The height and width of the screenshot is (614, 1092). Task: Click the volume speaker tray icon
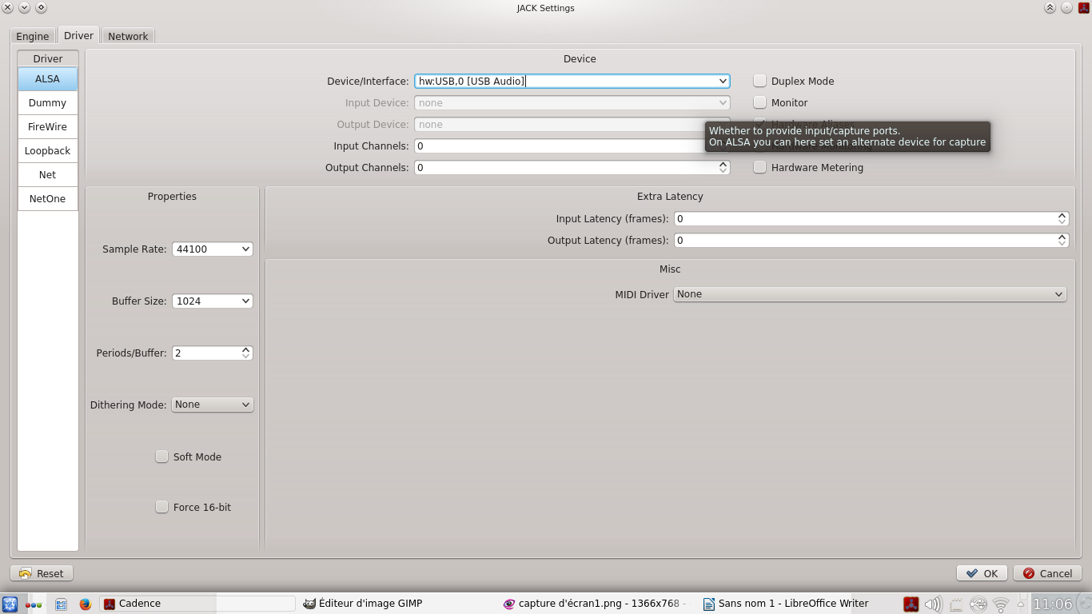(x=933, y=604)
